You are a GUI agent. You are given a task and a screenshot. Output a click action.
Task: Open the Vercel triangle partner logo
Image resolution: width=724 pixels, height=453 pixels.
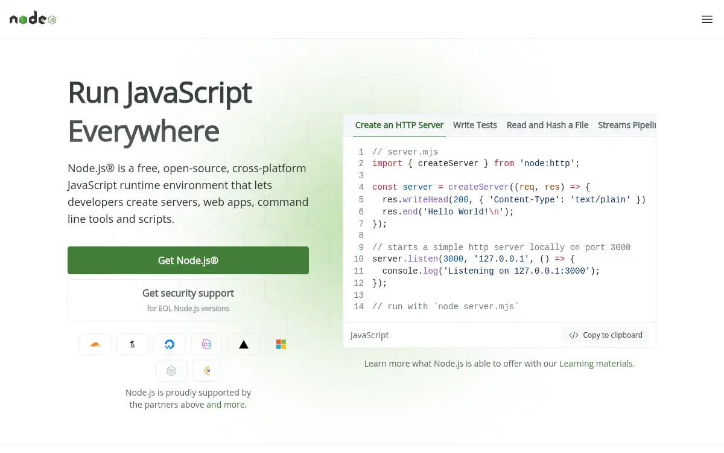pos(244,344)
